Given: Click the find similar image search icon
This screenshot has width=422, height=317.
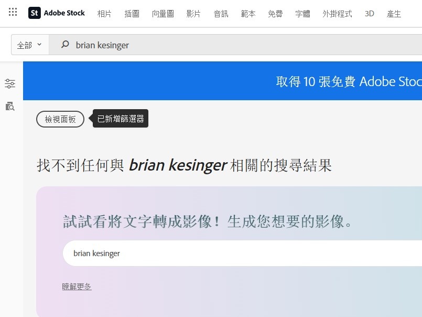Looking at the screenshot, I should [10, 107].
